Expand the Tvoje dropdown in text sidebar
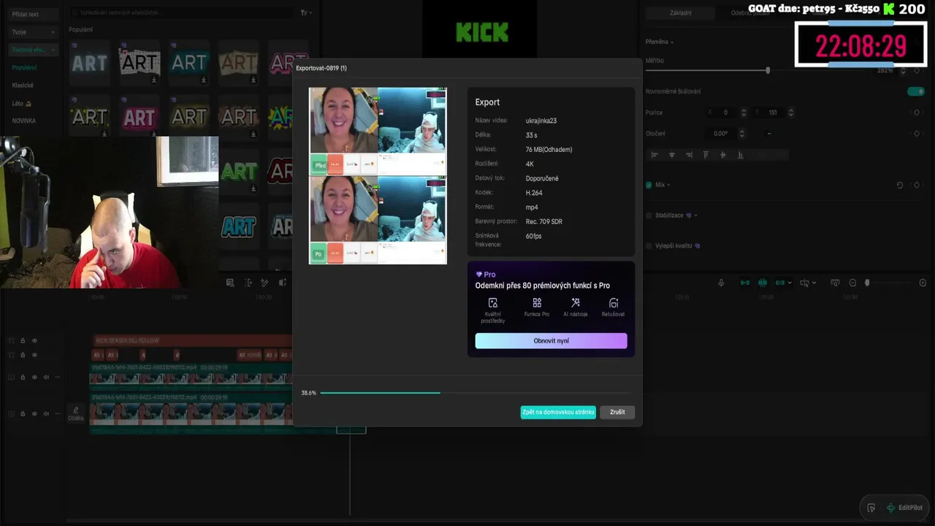The image size is (935, 526). tap(53, 32)
